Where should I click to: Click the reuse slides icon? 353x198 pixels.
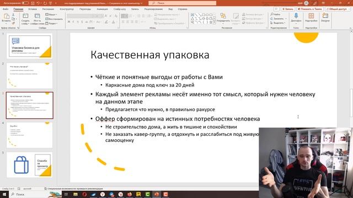click(x=37, y=16)
